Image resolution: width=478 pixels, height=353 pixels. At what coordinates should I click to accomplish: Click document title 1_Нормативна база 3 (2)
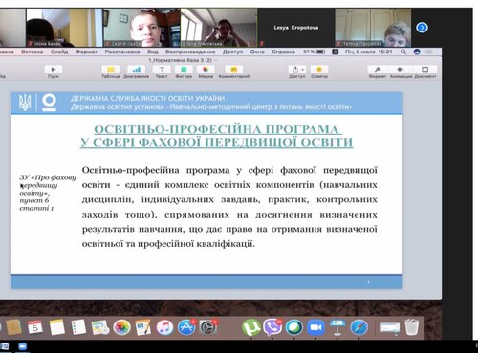point(181,60)
